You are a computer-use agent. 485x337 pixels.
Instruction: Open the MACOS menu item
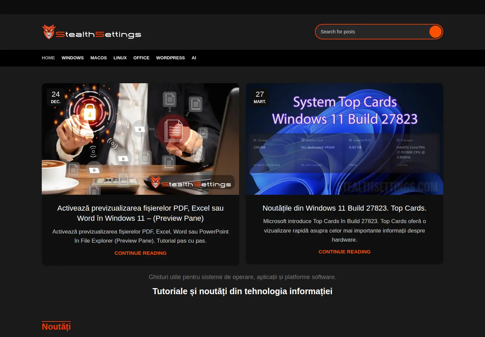[x=99, y=58]
